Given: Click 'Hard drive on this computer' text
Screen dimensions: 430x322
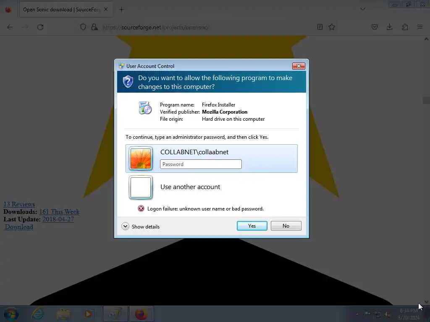Looking at the screenshot, I should point(233,119).
